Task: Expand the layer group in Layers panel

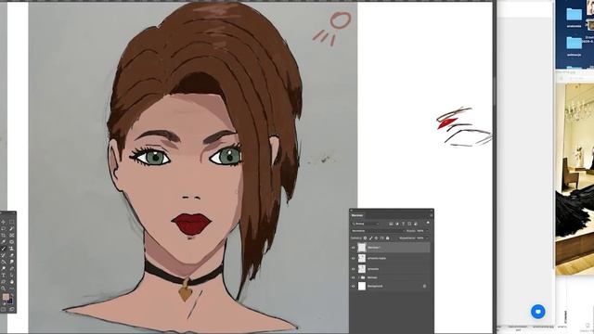Action: pyautogui.click(x=359, y=277)
